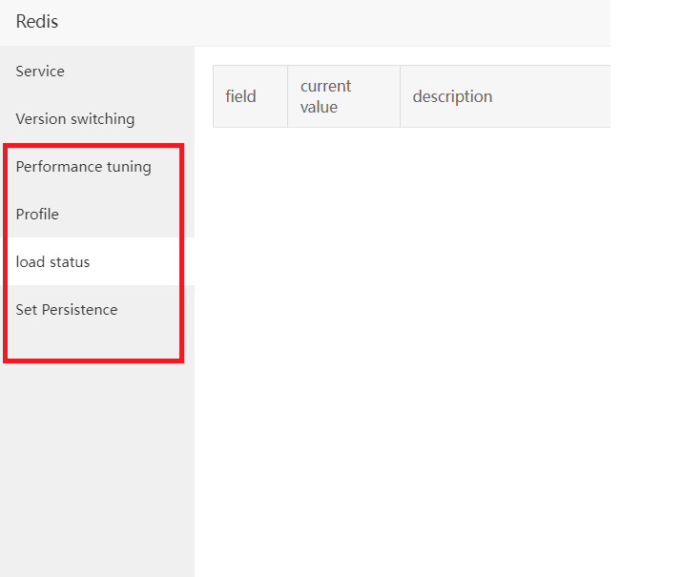The image size is (684, 577).
Task: View Redis Performance tuning options
Action: click(84, 167)
